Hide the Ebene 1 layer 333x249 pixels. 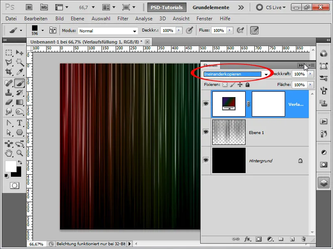(x=206, y=132)
